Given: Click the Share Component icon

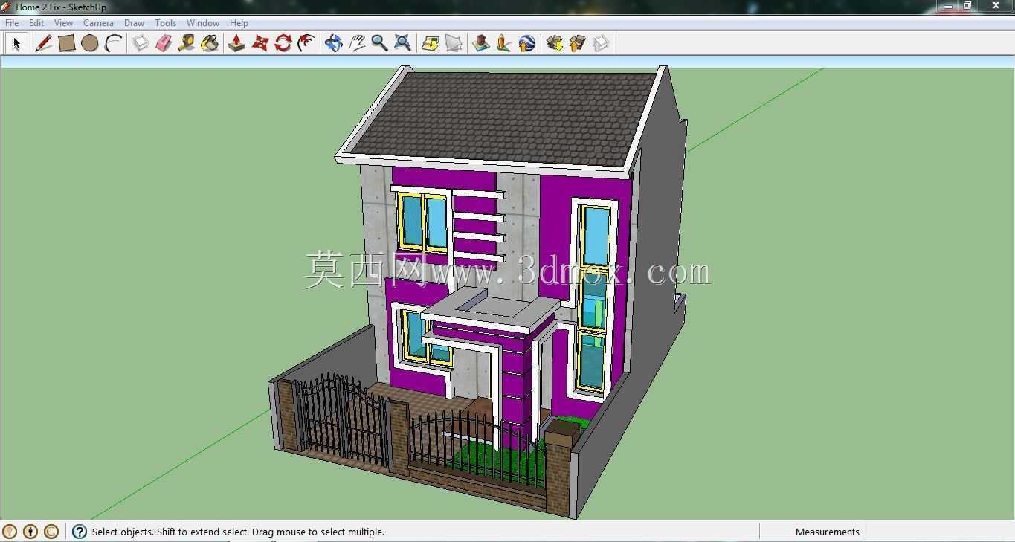Looking at the screenshot, I should click(x=600, y=43).
